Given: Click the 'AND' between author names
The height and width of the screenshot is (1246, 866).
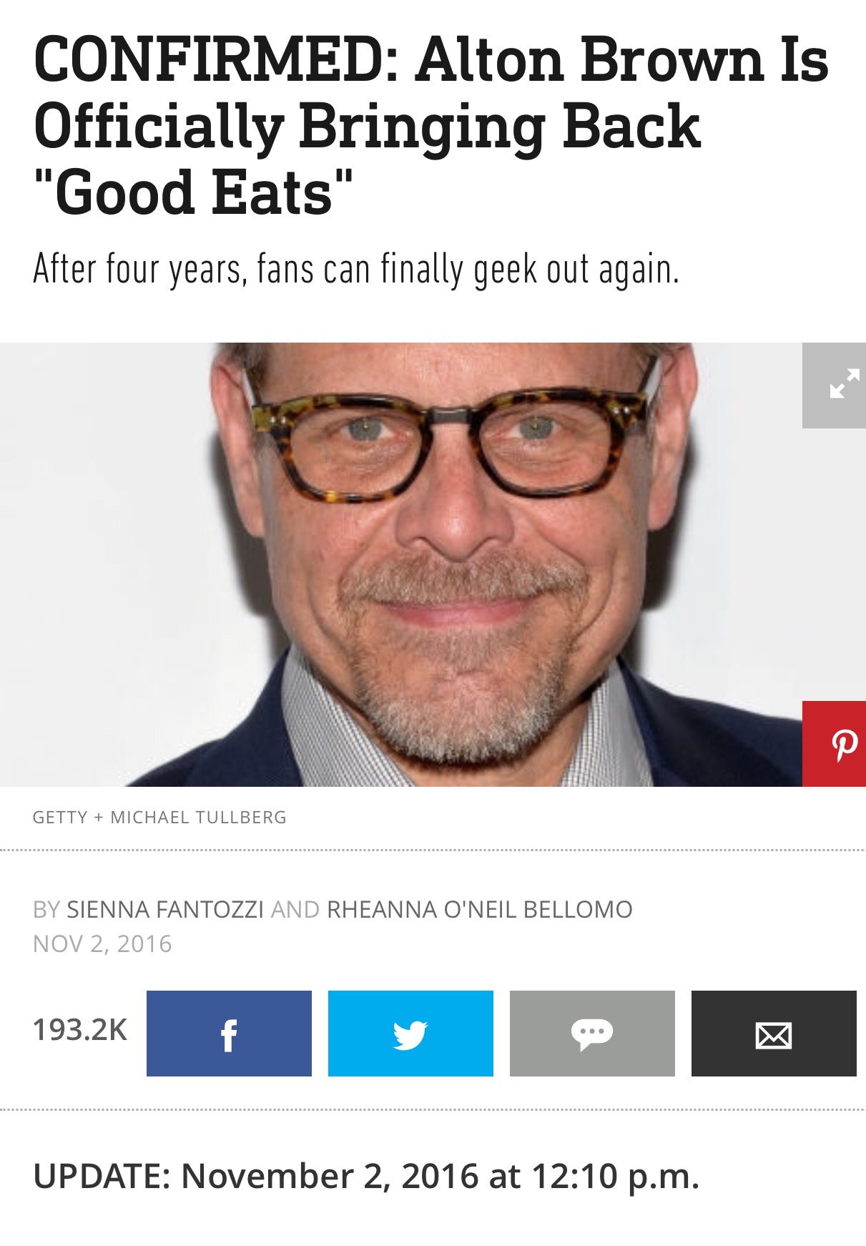Looking at the screenshot, I should tap(295, 910).
